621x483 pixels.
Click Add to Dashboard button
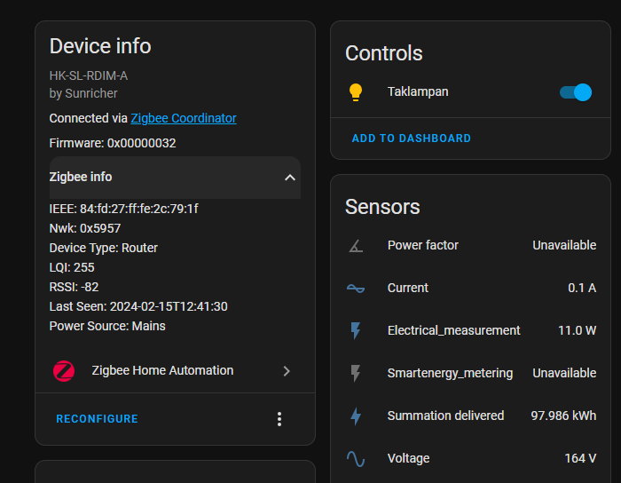[411, 139]
